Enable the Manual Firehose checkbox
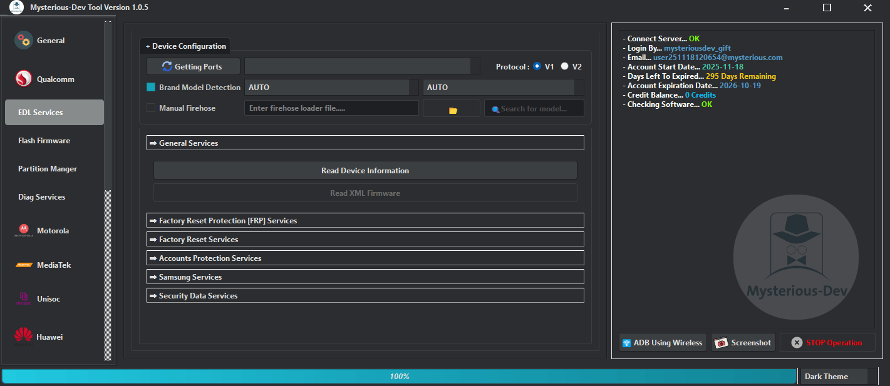The width and height of the screenshot is (890, 386). (150, 108)
